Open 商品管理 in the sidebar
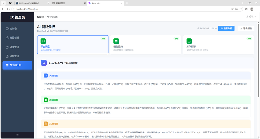The width and height of the screenshot is (260, 139). click(x=17, y=38)
